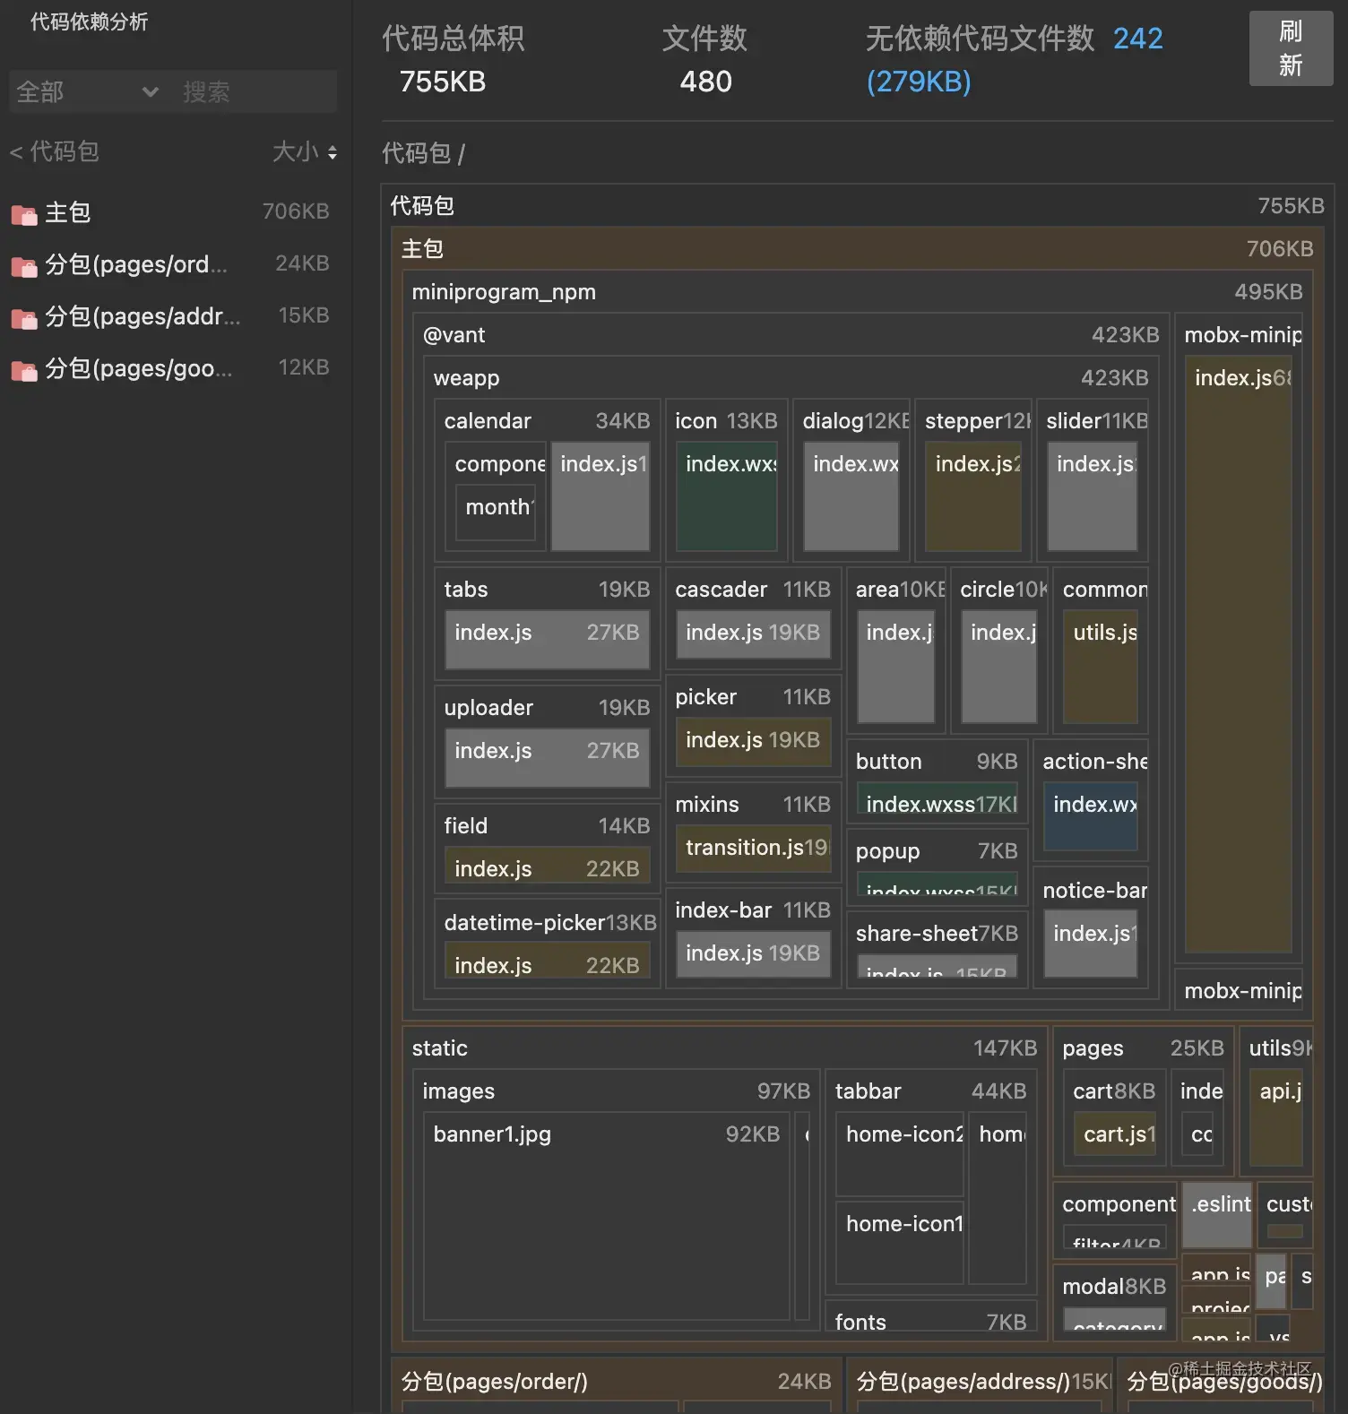Screen dimensions: 1348x1414
Task: Click the 刷新 refresh button
Action: tap(1291, 48)
